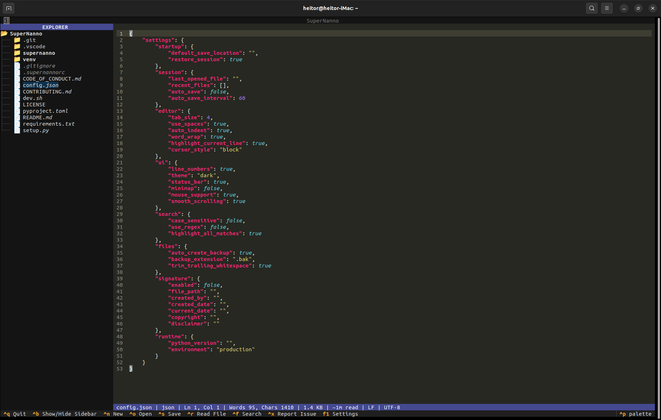Click Words 95, Chars 1410 status entry

(262, 407)
